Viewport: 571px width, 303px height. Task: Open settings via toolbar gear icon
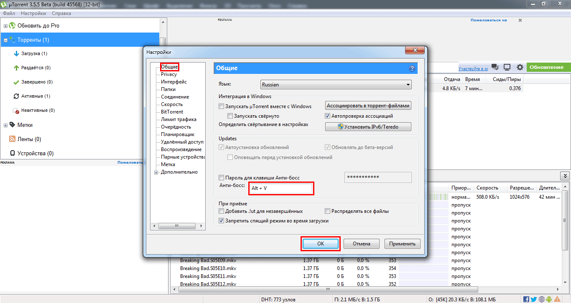click(x=520, y=67)
